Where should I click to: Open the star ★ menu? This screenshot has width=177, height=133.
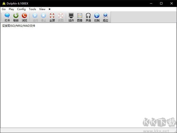(x=50, y=9)
